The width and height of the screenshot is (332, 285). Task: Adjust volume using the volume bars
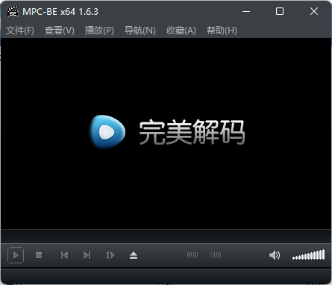(x=309, y=255)
